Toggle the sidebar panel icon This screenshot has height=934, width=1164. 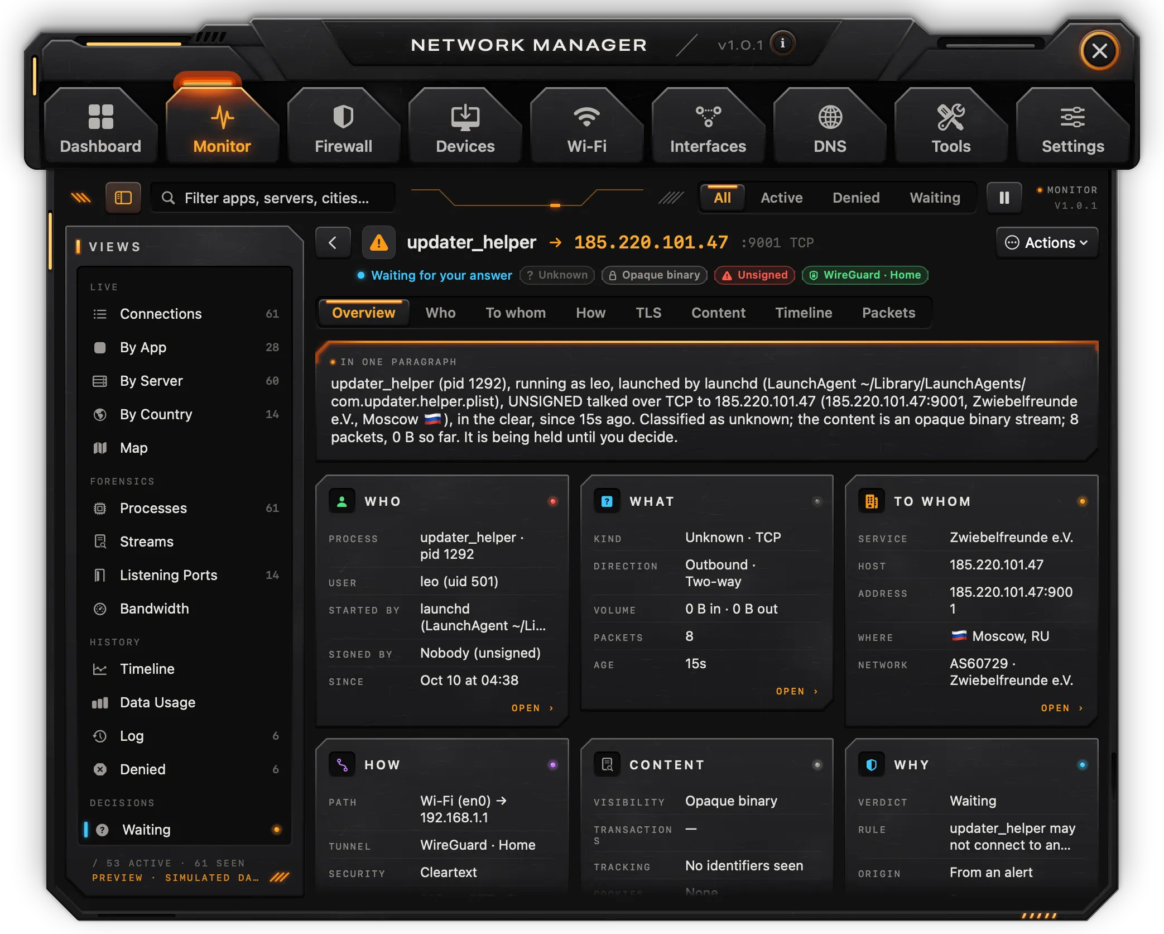click(x=123, y=198)
